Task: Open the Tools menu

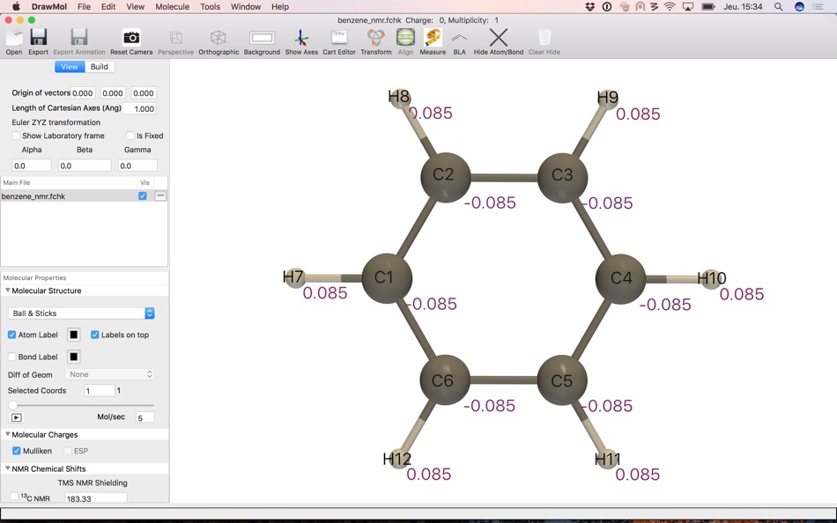Action: (210, 7)
